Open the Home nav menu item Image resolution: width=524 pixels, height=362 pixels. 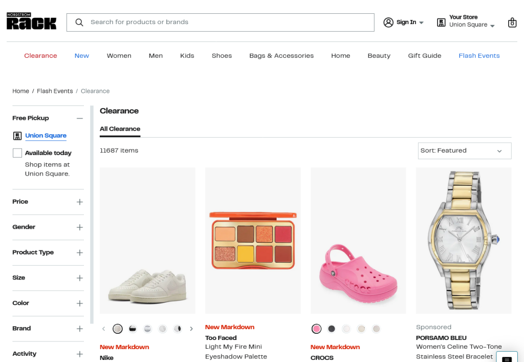[x=340, y=56]
